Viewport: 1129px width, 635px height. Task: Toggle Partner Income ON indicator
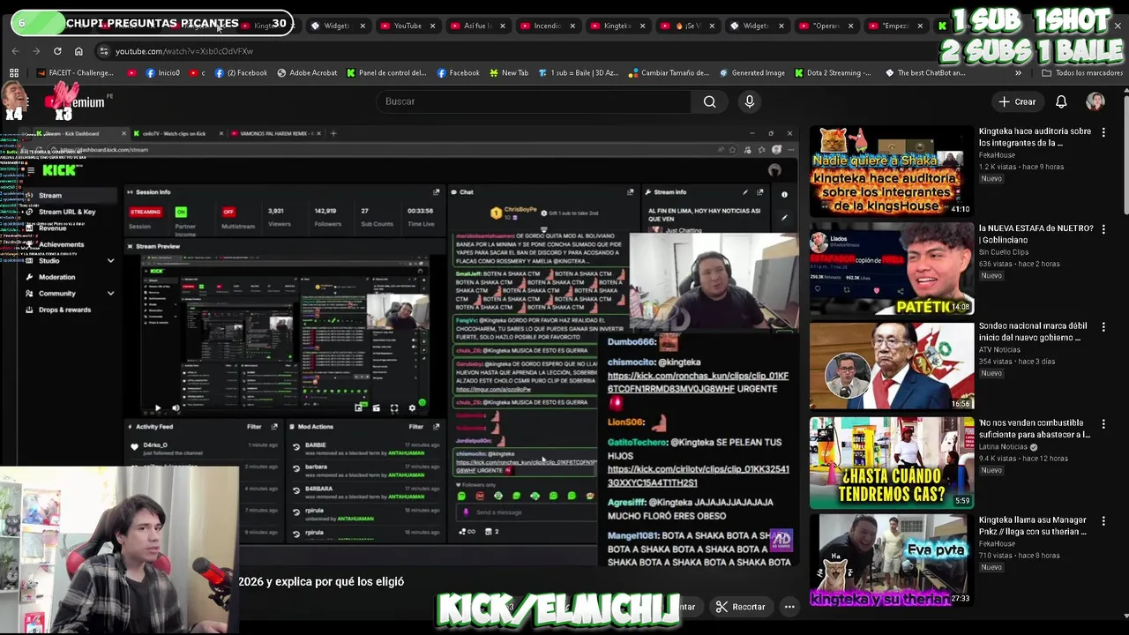click(181, 212)
